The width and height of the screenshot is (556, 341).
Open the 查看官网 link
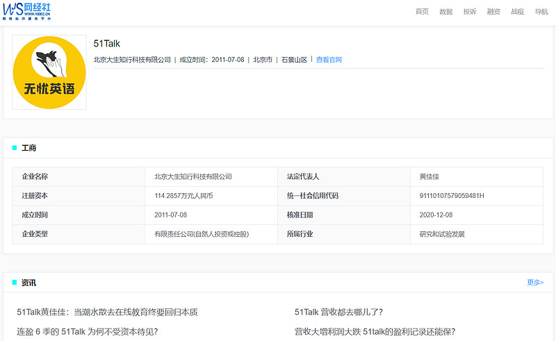(329, 60)
